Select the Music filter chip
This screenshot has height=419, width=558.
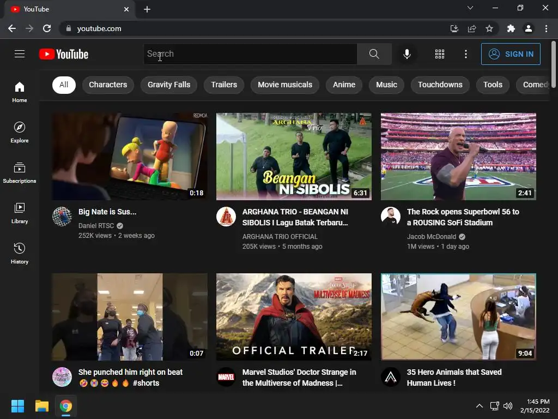click(x=386, y=85)
